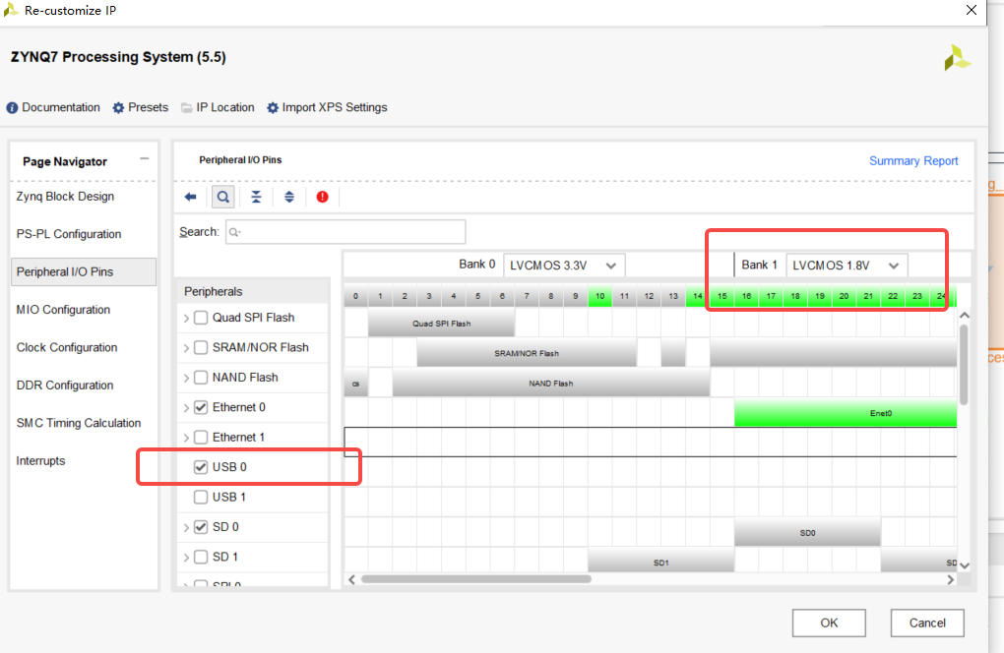Open the MIO Configuration page
The width and height of the screenshot is (1004, 653).
tap(63, 310)
